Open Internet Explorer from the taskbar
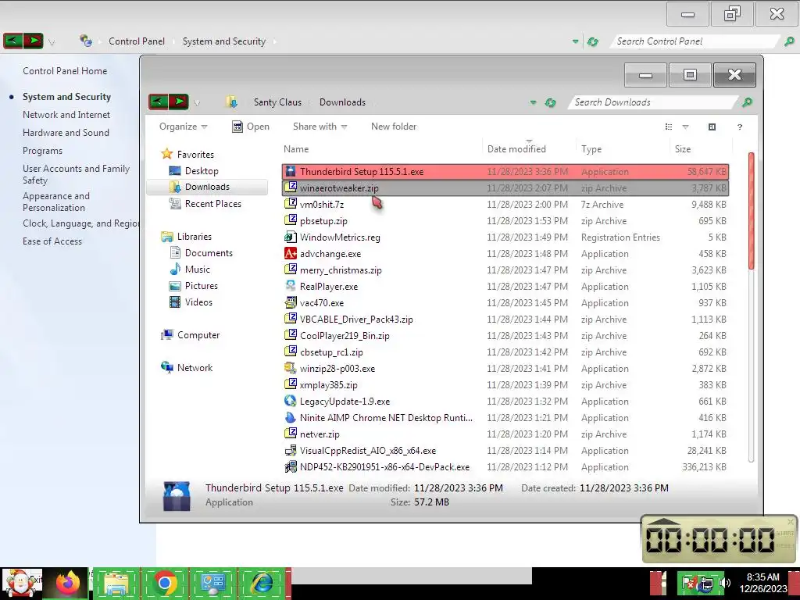Screen dimensions: 800x600 [x=262, y=583]
